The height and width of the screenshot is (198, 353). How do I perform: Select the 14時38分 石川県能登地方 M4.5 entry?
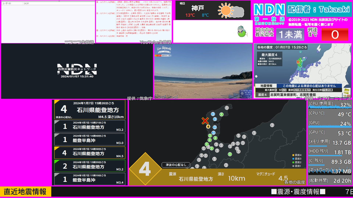tap(90, 153)
